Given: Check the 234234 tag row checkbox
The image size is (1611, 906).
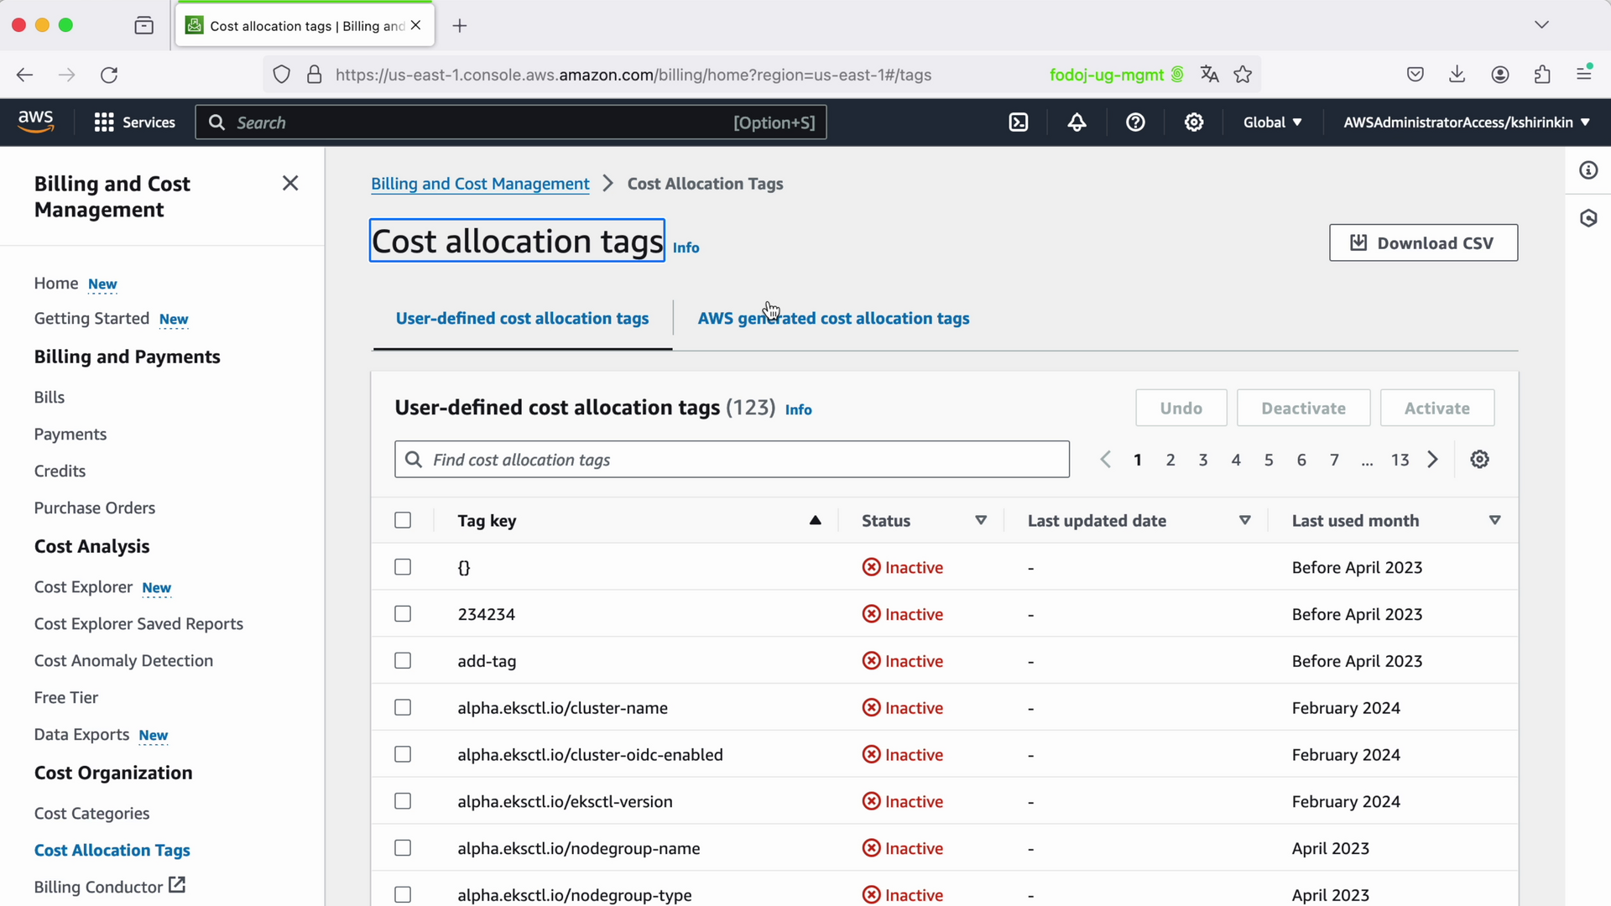Looking at the screenshot, I should pyautogui.click(x=403, y=614).
